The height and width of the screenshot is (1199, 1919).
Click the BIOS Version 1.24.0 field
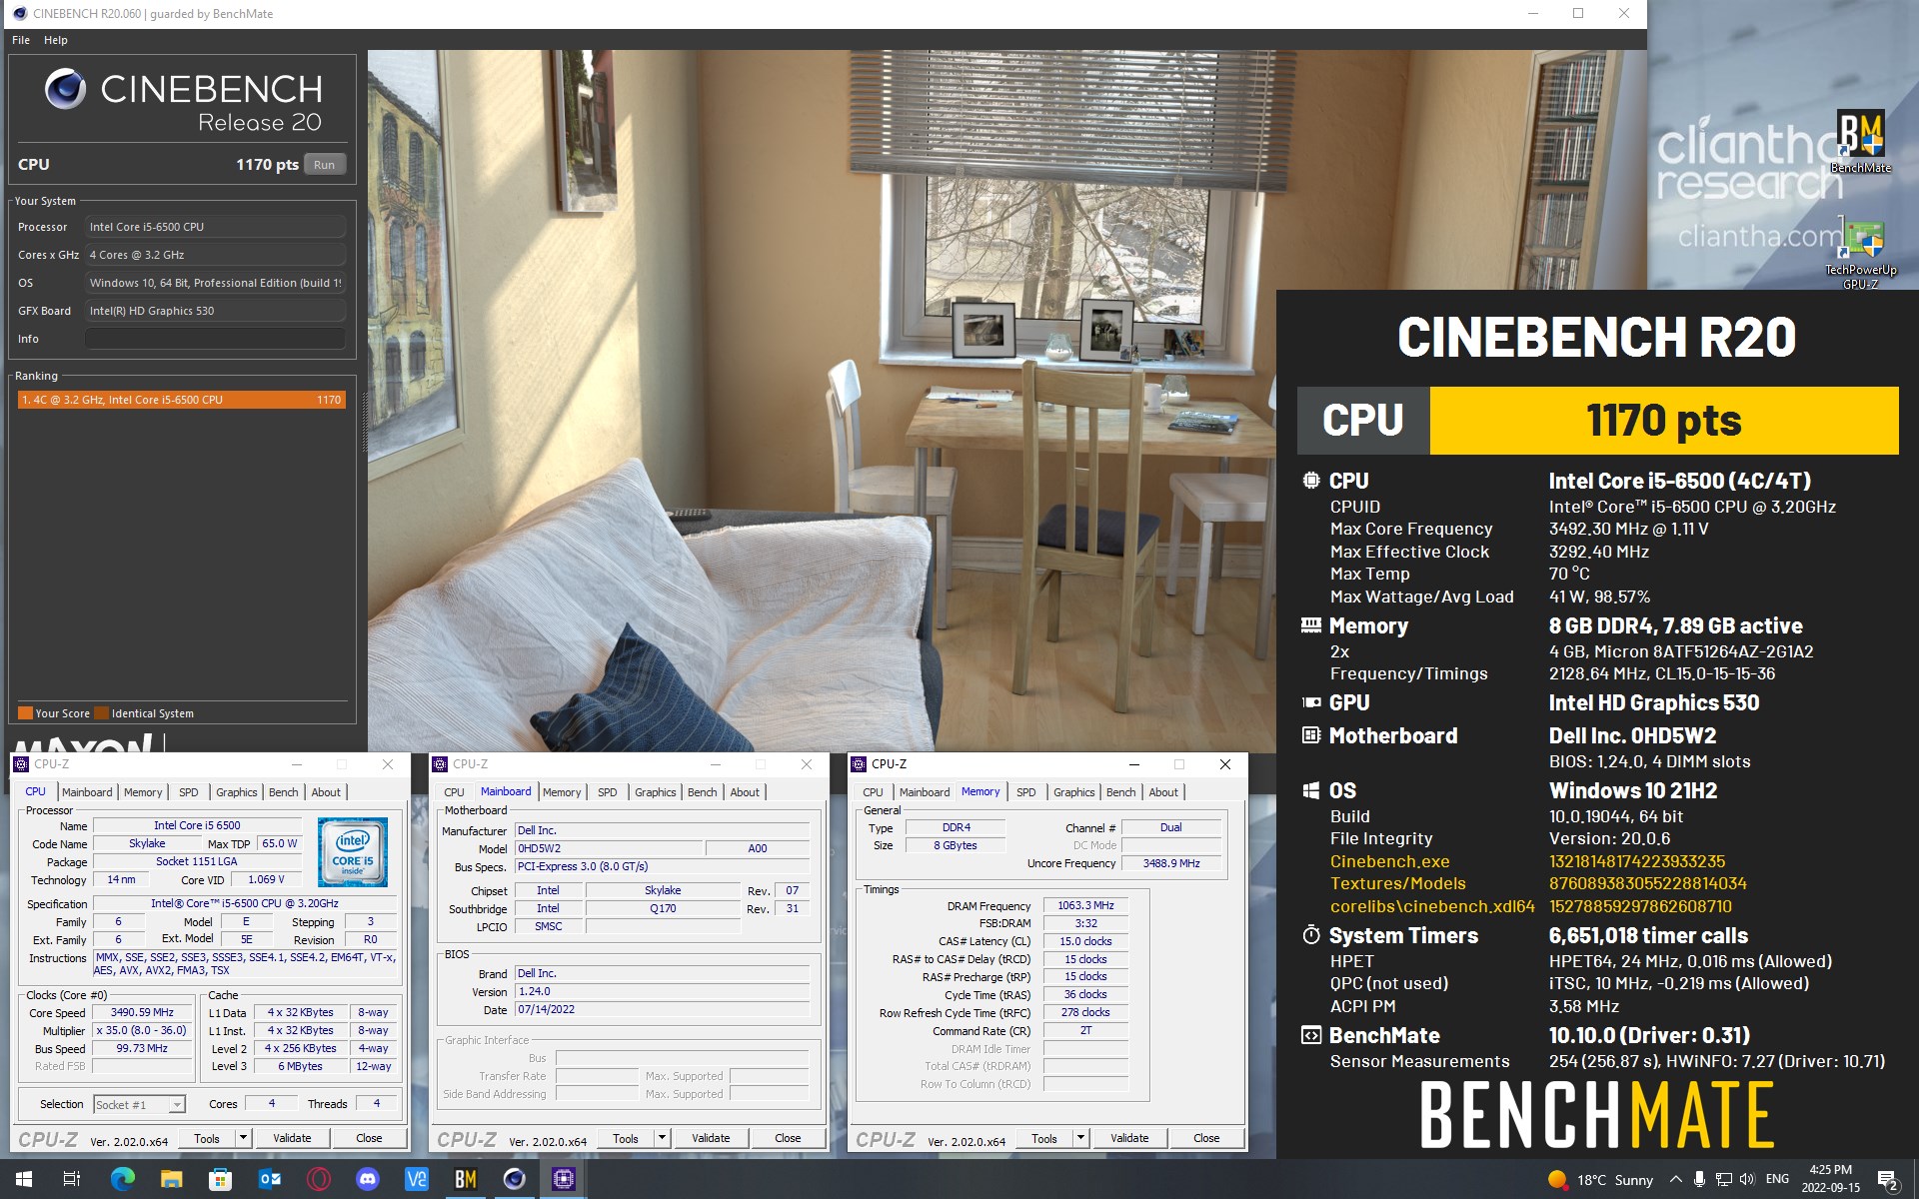663,991
